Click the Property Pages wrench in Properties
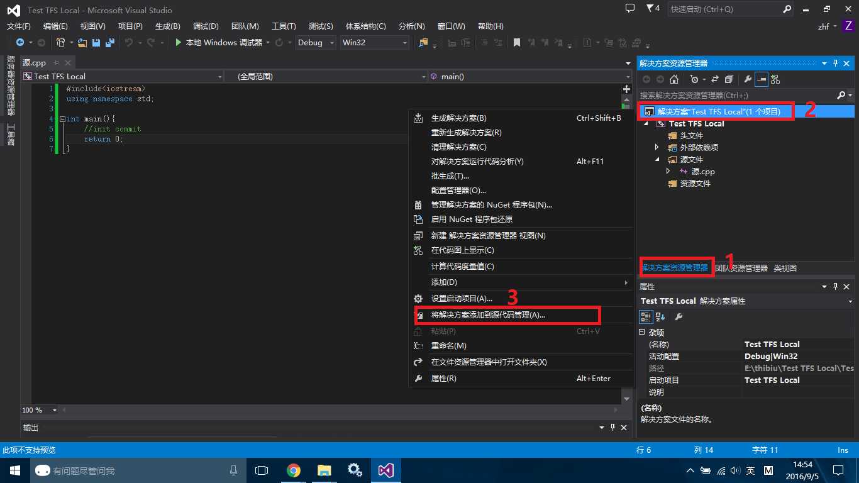The width and height of the screenshot is (859, 483). [x=679, y=316]
